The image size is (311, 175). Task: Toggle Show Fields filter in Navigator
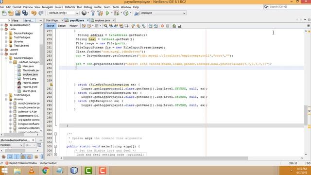(10, 157)
